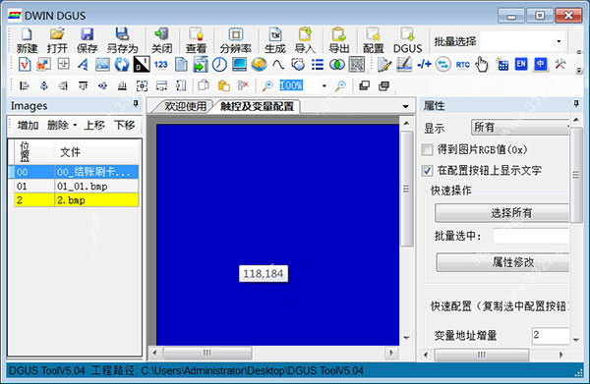Screen dimensions: 590x384
Task: Toggle 得到图片RGB值(0x) checkbox
Action: (427, 150)
